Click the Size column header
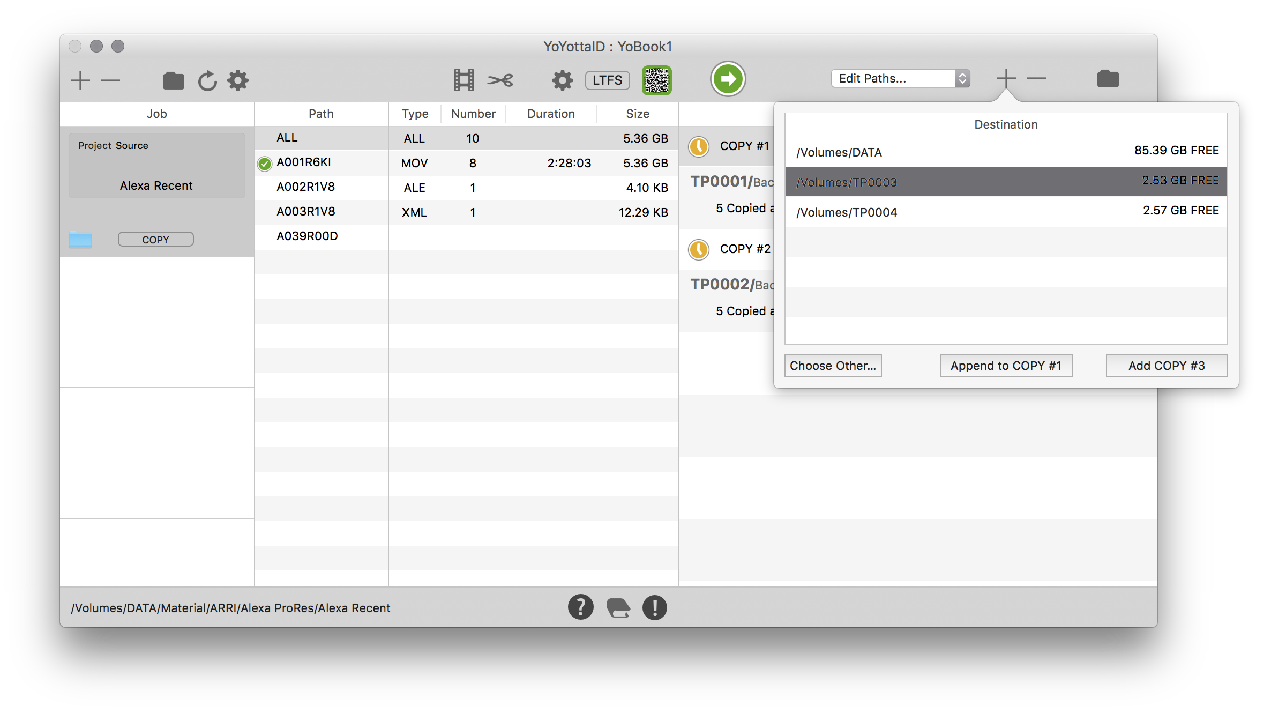 [x=638, y=114]
